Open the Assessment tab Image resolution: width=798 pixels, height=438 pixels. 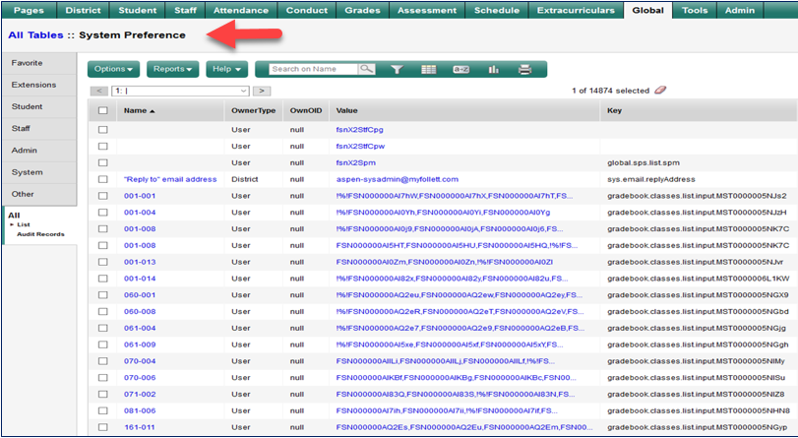click(426, 10)
